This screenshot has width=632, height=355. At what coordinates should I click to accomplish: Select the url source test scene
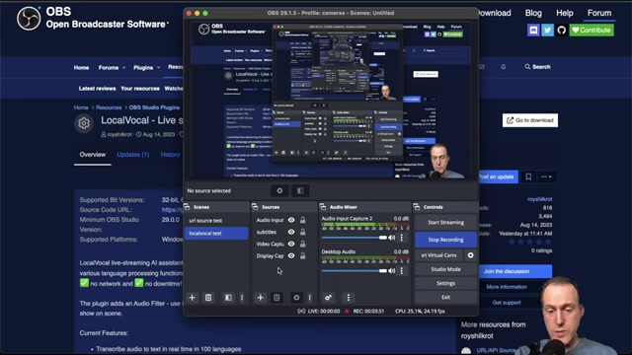point(216,221)
